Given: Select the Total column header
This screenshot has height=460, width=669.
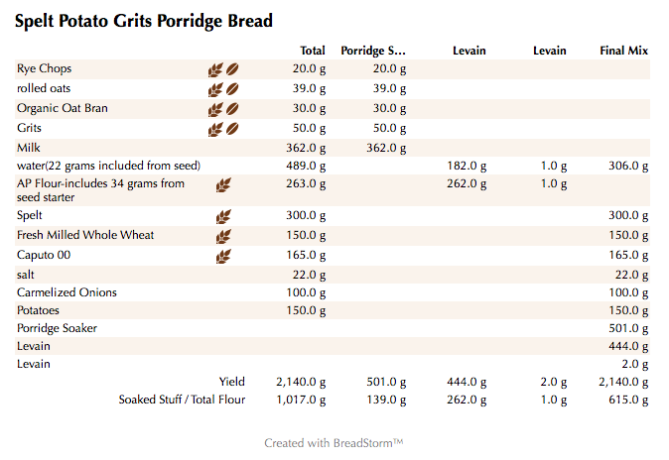Looking at the screenshot, I should (x=313, y=51).
